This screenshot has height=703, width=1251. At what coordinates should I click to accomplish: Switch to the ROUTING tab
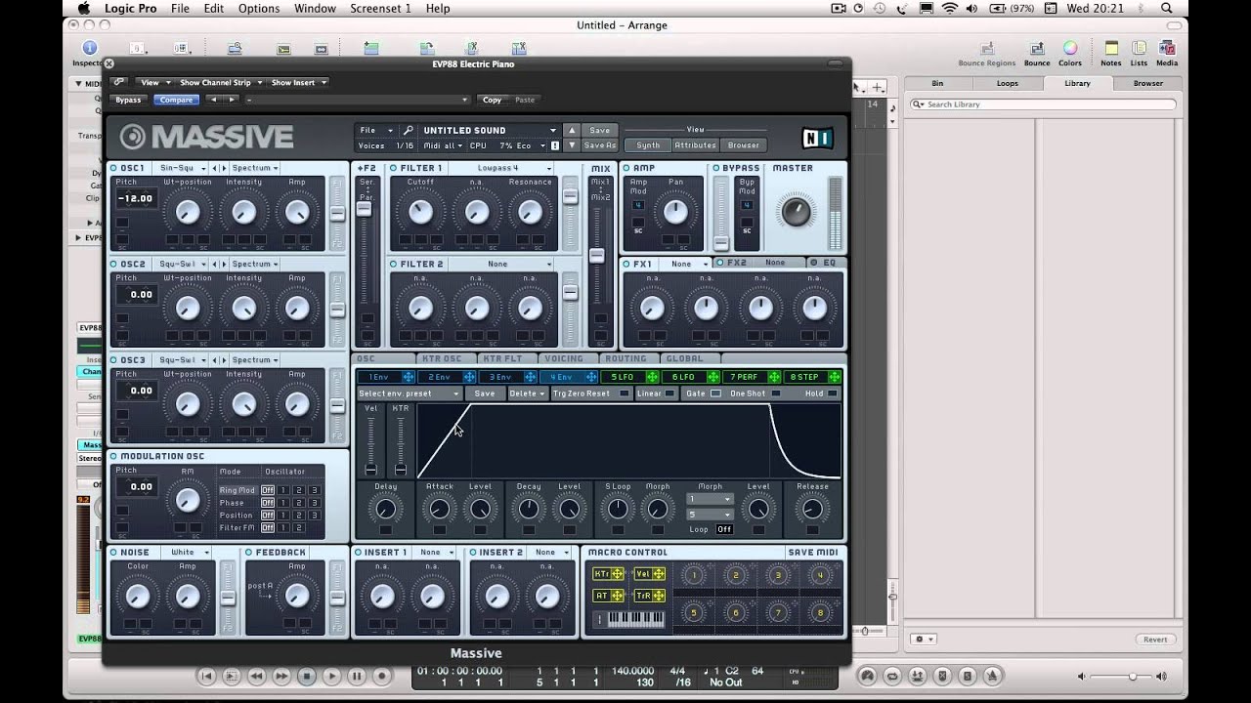click(x=625, y=358)
